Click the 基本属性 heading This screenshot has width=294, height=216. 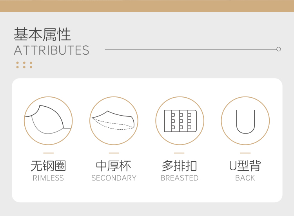pos(42,34)
